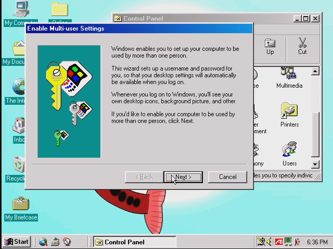Image resolution: width=333 pixels, height=249 pixels.
Task: Click the taskbar clock showing 6:36 PM
Action: (317, 242)
